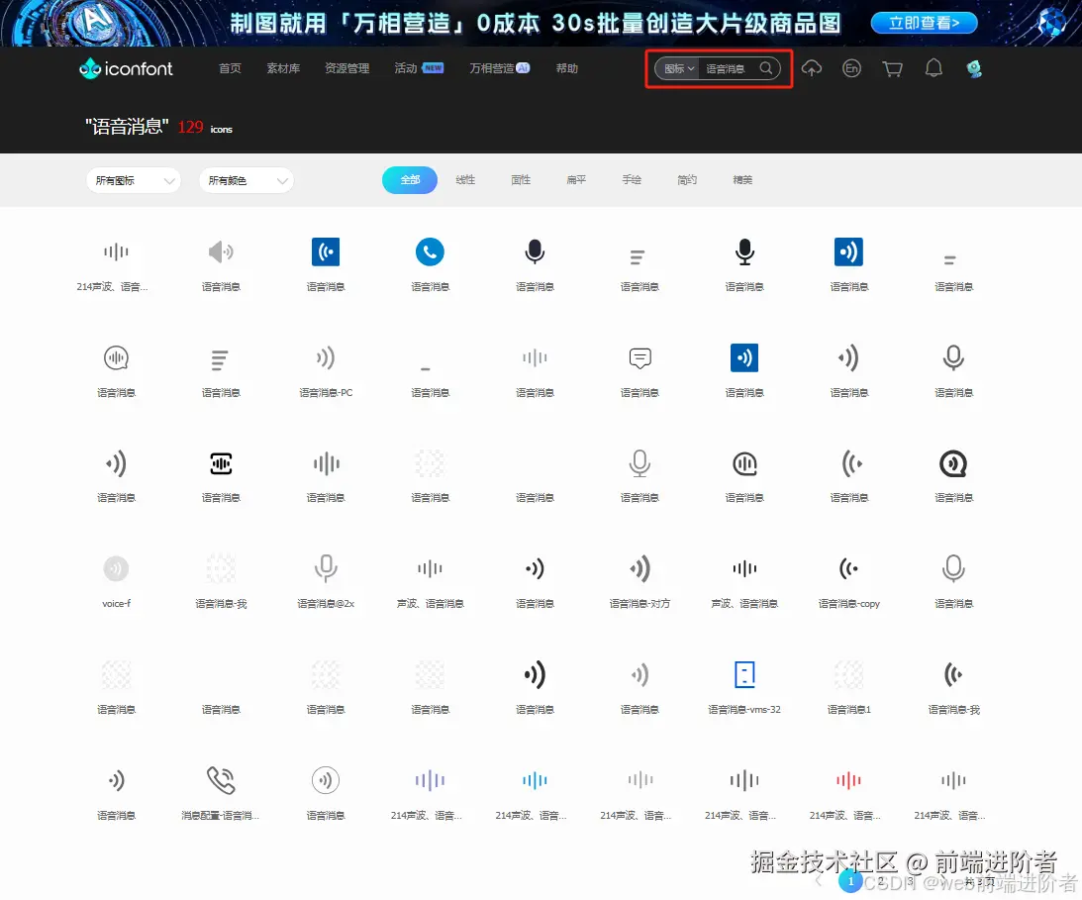
Task: Enable the 面性 style filter
Action: tap(521, 179)
